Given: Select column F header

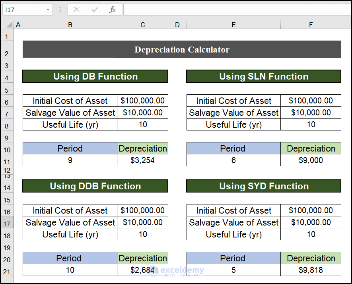Looking at the screenshot, I should [311, 25].
